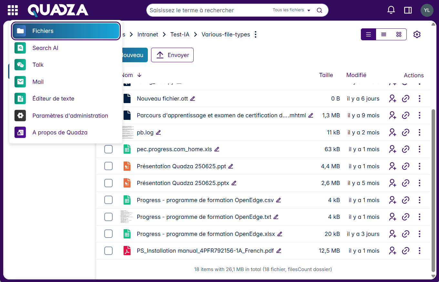
Task: Select the Présentation Quadza 250625.ppt checkbox
Action: pyautogui.click(x=108, y=166)
